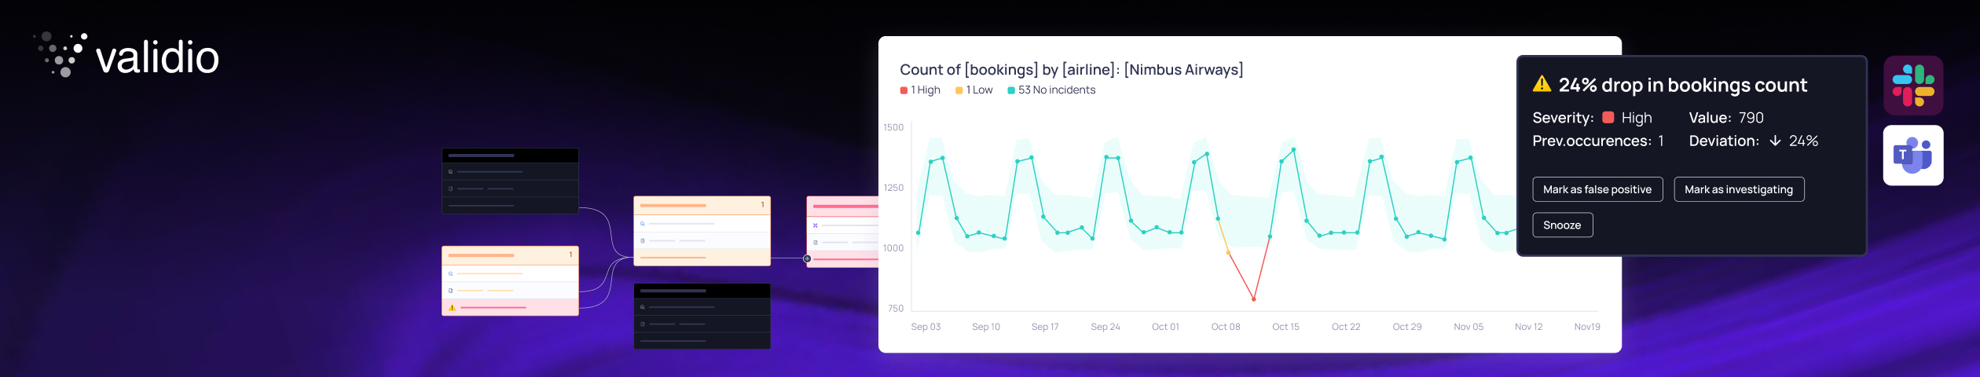
Task: Click the '24% drop in bookings count' heading
Action: (1683, 85)
